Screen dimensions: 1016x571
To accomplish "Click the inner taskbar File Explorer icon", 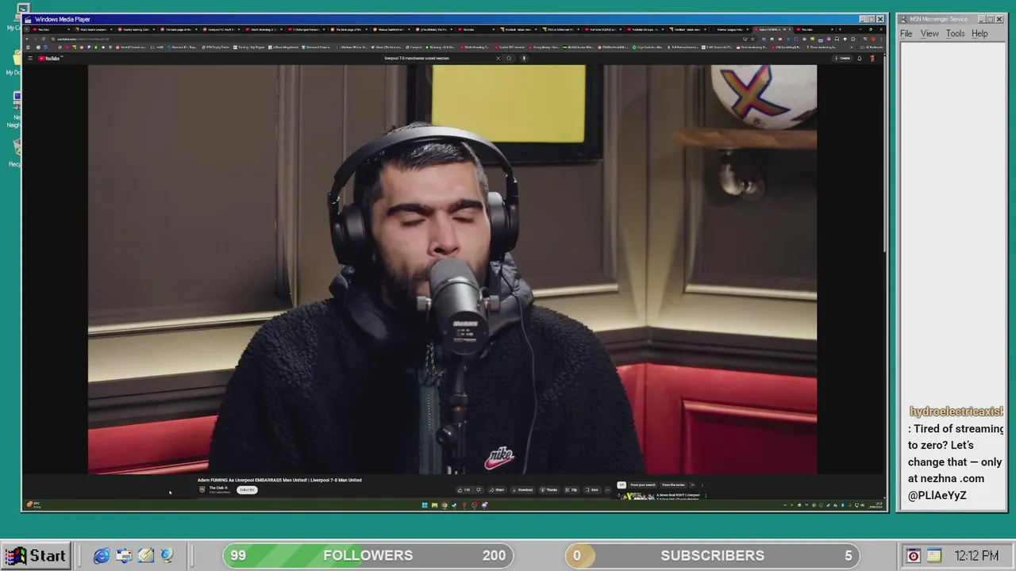I will tap(434, 505).
